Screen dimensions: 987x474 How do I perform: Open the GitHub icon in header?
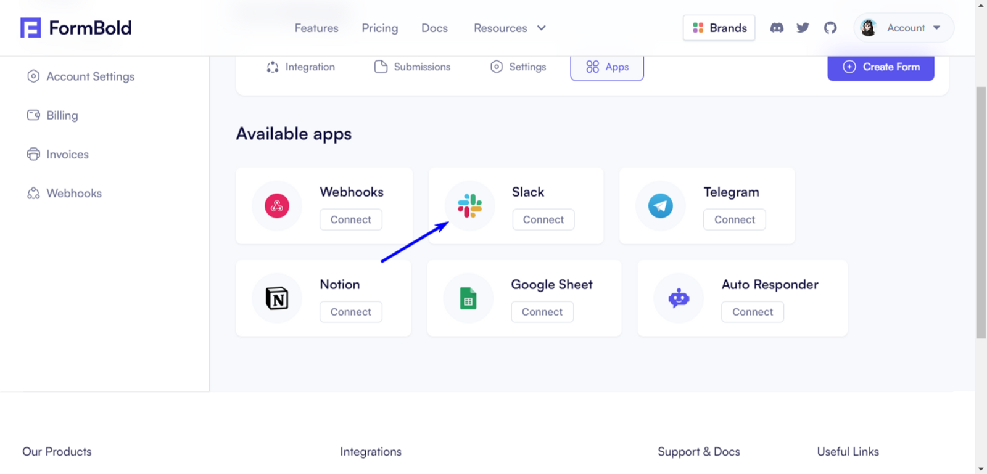pyautogui.click(x=830, y=28)
